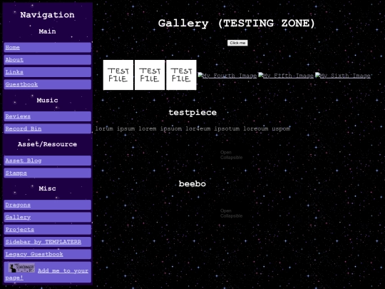Click the lorum ipsum paragraph text
This screenshot has width=385, height=289.
point(192,128)
